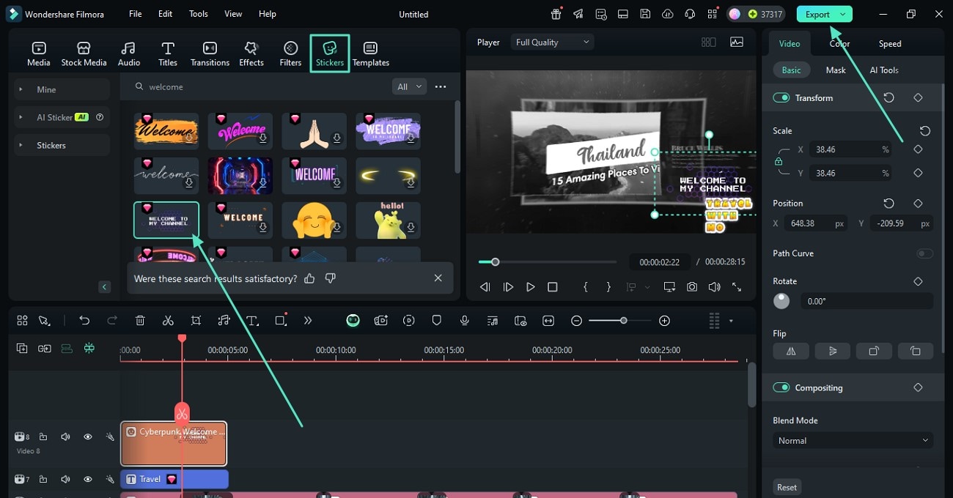Hide track 7 with the eye icon
The width and height of the screenshot is (953, 498).
[x=88, y=479]
